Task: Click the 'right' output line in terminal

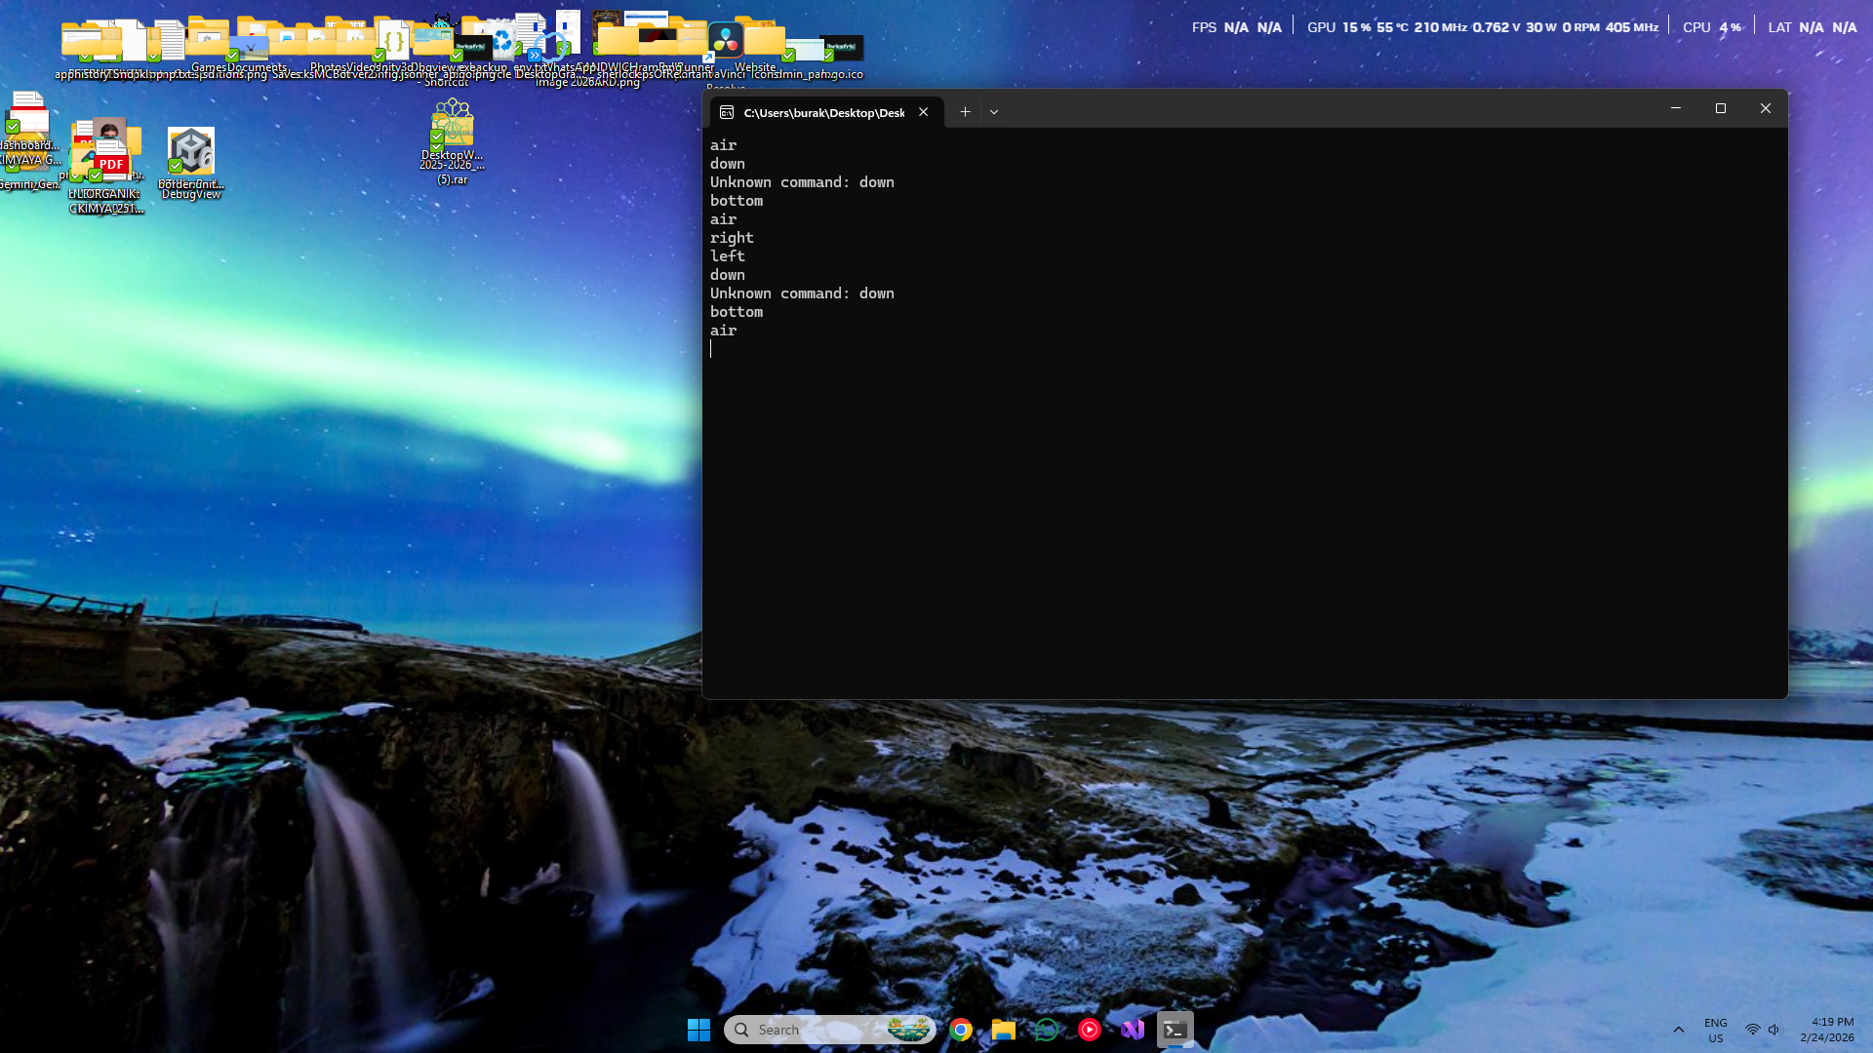Action: 732,238
